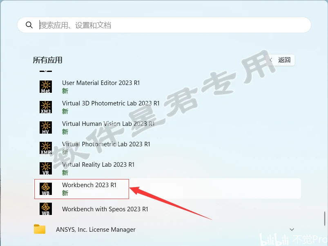328x246 pixels.
Task: Open Workbench with Speos 2023 R1 label
Action: pyautogui.click(x=105, y=209)
